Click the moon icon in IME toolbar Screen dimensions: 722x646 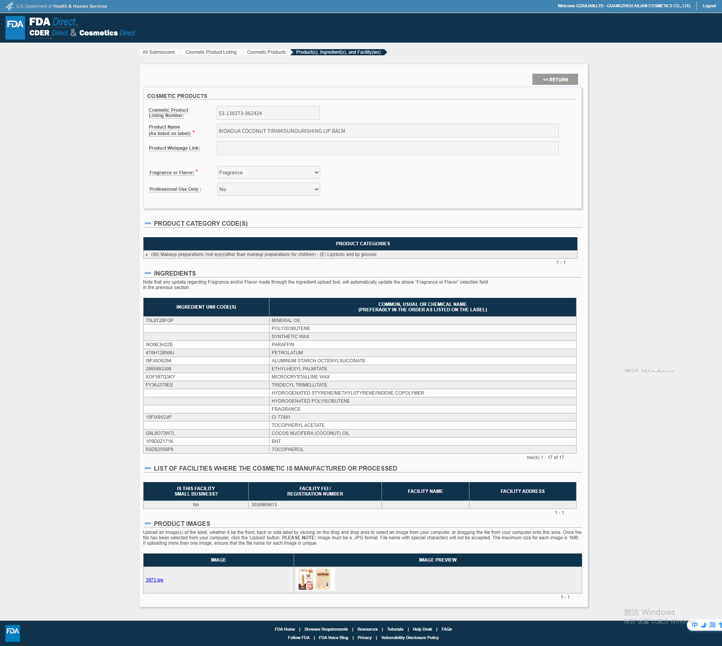pos(703,625)
